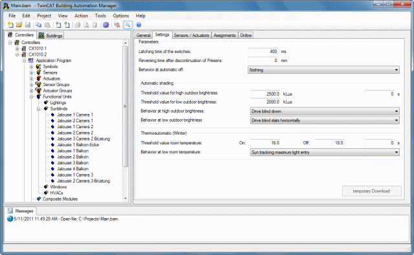The width and height of the screenshot is (414, 255).
Task: Click the Latching time of switches field
Action: [263, 52]
